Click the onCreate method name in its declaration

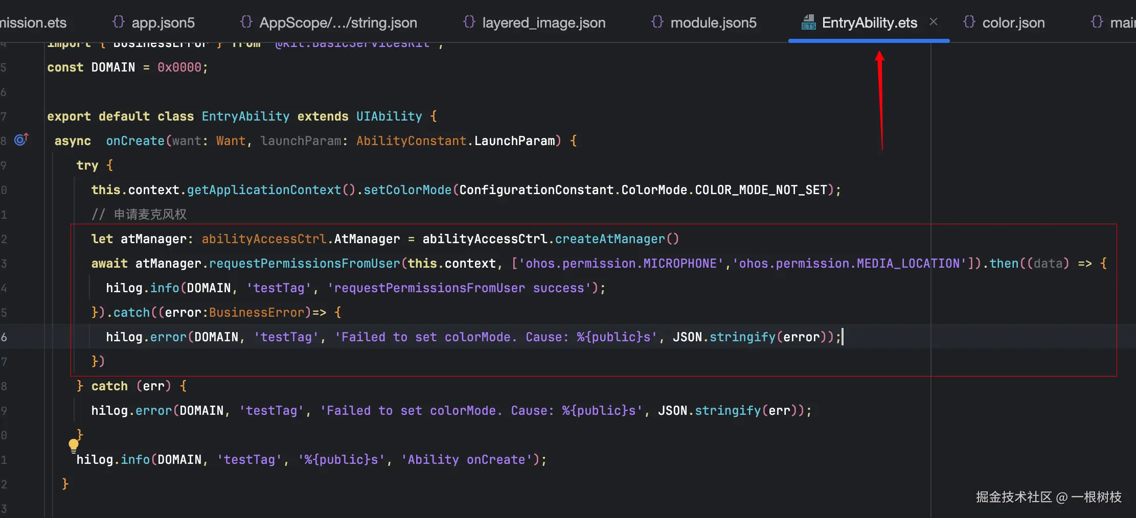[x=135, y=141]
